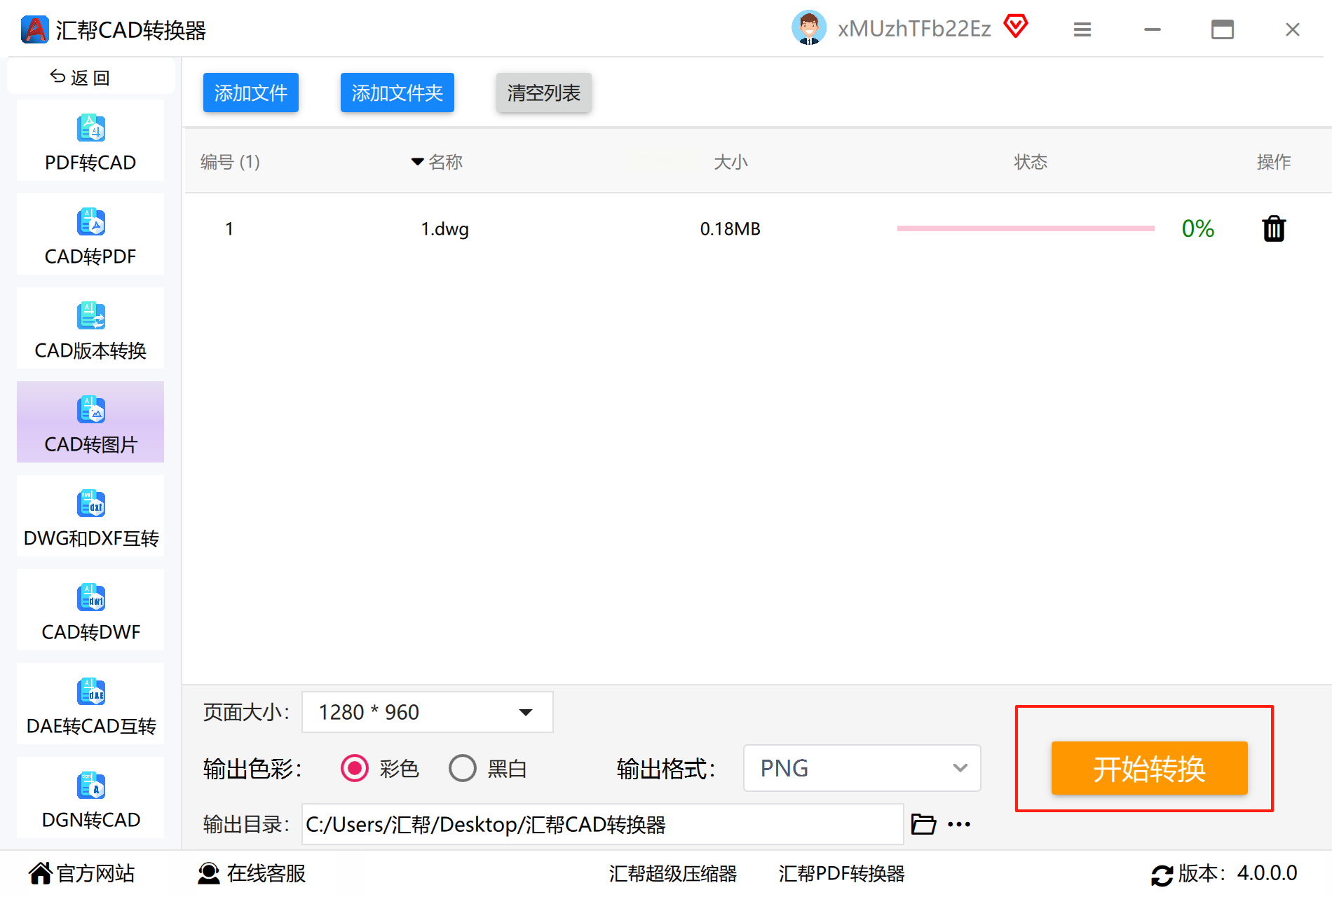
Task: Open the hamburger menu icon
Action: coord(1082,29)
